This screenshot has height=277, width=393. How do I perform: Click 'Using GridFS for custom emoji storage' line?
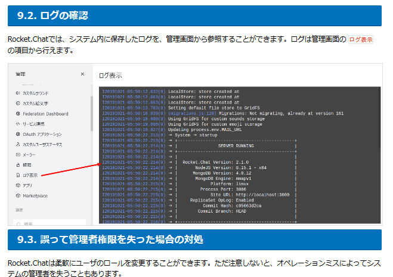click(x=215, y=125)
